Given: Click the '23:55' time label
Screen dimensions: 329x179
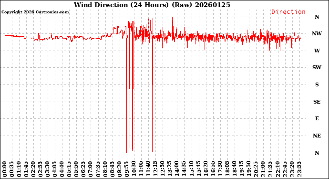Looking at the screenshot, I should (299, 169).
